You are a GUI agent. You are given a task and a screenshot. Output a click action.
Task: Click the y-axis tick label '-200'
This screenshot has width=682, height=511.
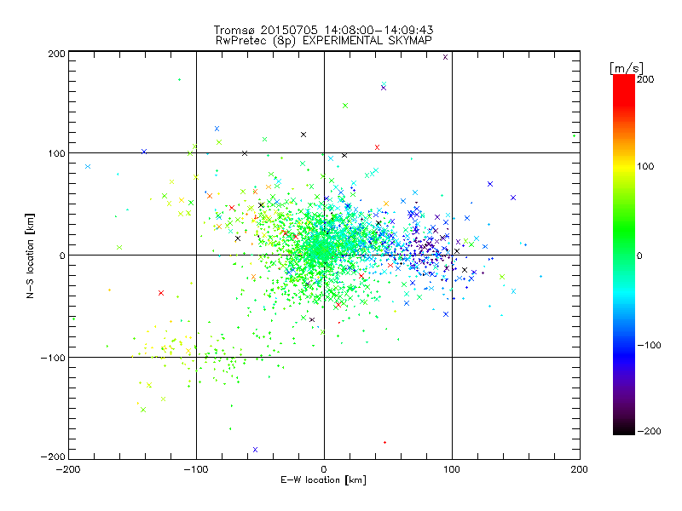[x=53, y=457]
